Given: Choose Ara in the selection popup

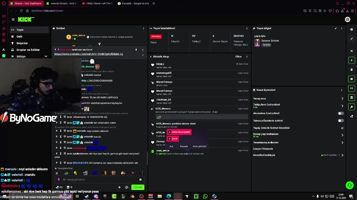Looking at the screenshot, I should tap(171, 146).
